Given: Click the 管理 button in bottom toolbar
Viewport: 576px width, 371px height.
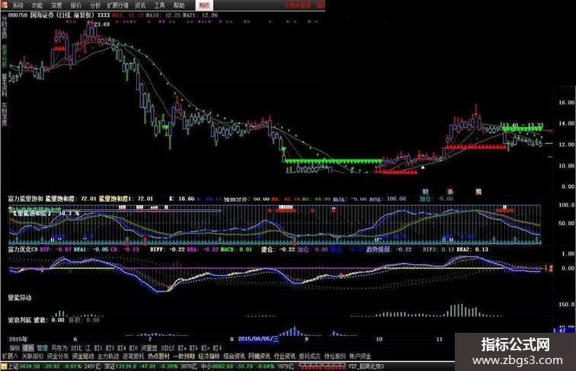Looking at the screenshot, I should point(42,347).
